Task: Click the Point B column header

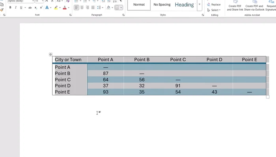Action: tap(142, 60)
